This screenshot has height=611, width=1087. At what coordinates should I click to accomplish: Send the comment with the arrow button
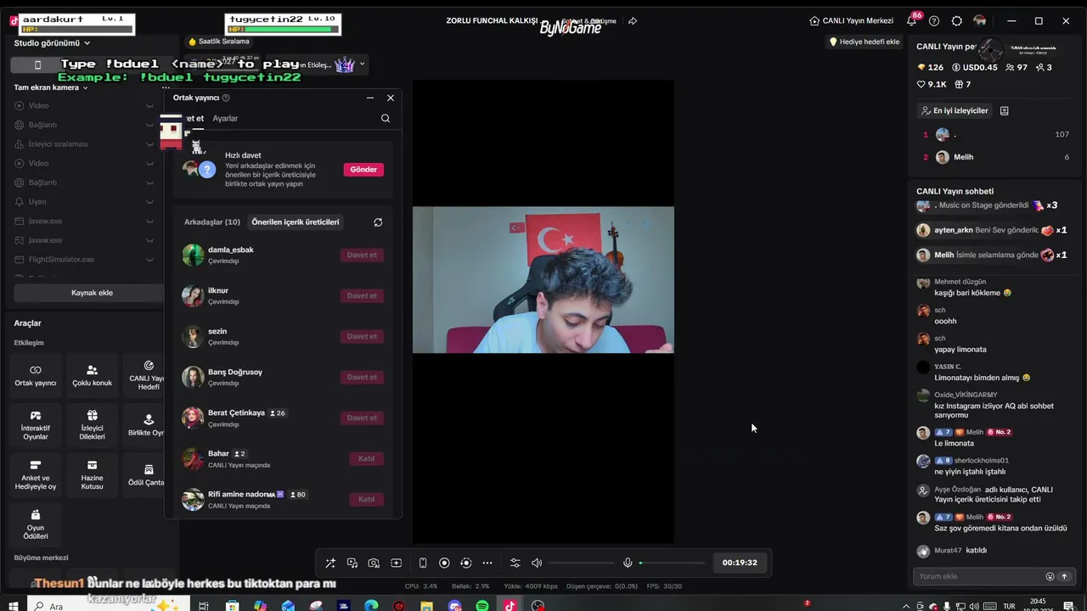(1064, 576)
